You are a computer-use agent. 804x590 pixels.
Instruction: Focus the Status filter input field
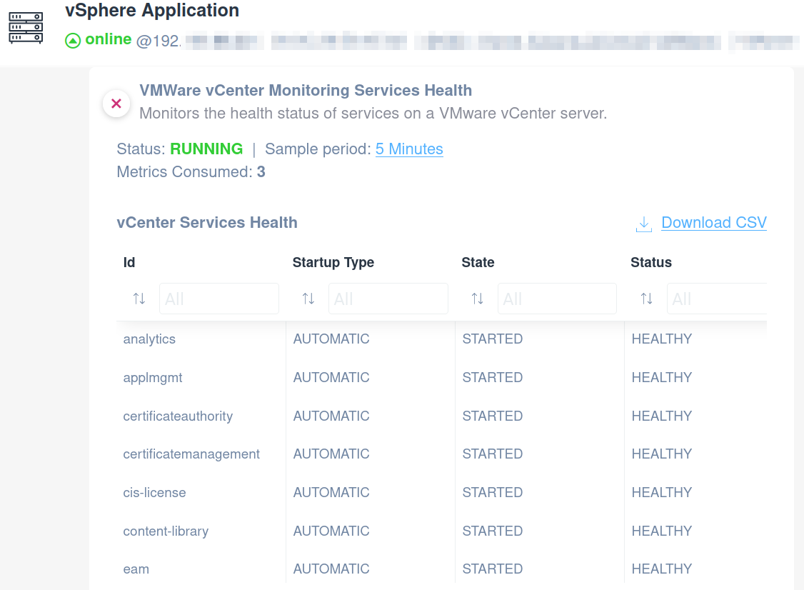(717, 299)
